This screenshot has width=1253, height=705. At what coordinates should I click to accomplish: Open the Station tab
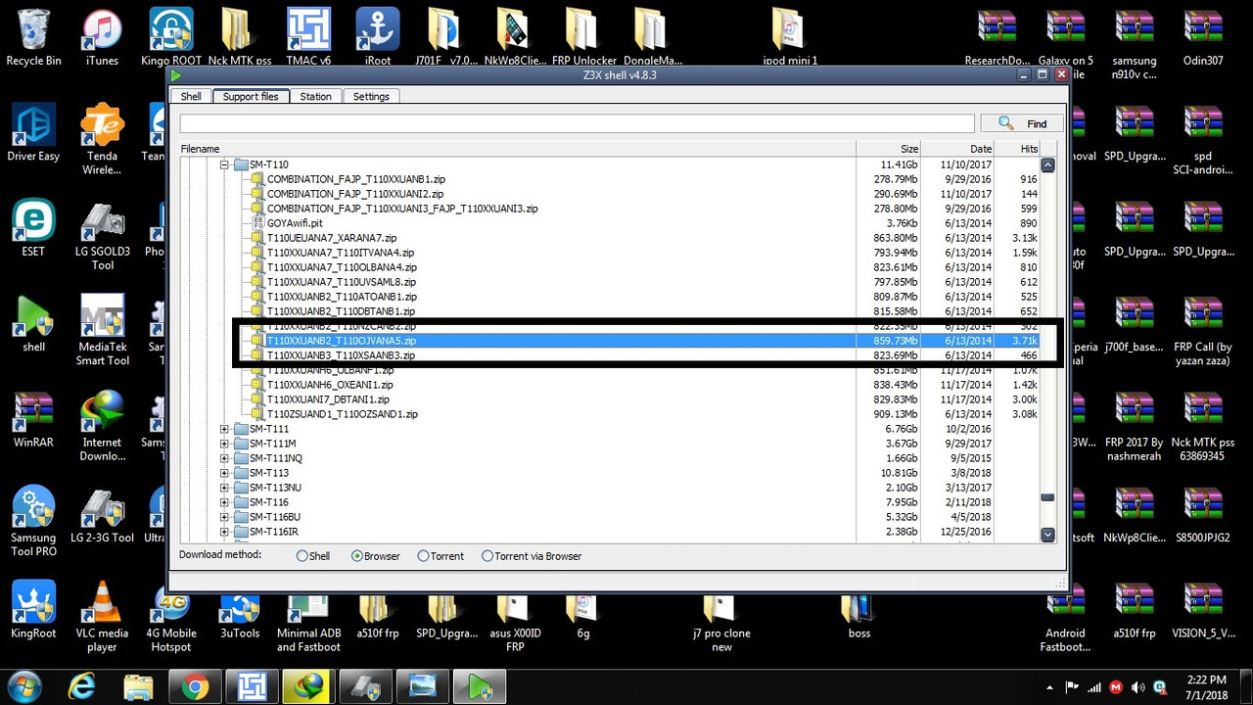pos(315,96)
